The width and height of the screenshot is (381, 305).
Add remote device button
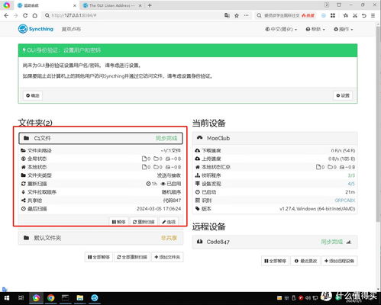click(x=340, y=261)
